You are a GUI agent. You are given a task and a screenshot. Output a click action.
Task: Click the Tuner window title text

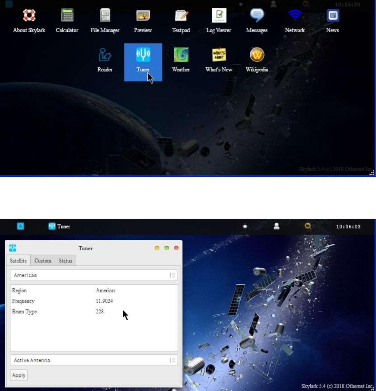point(86,248)
